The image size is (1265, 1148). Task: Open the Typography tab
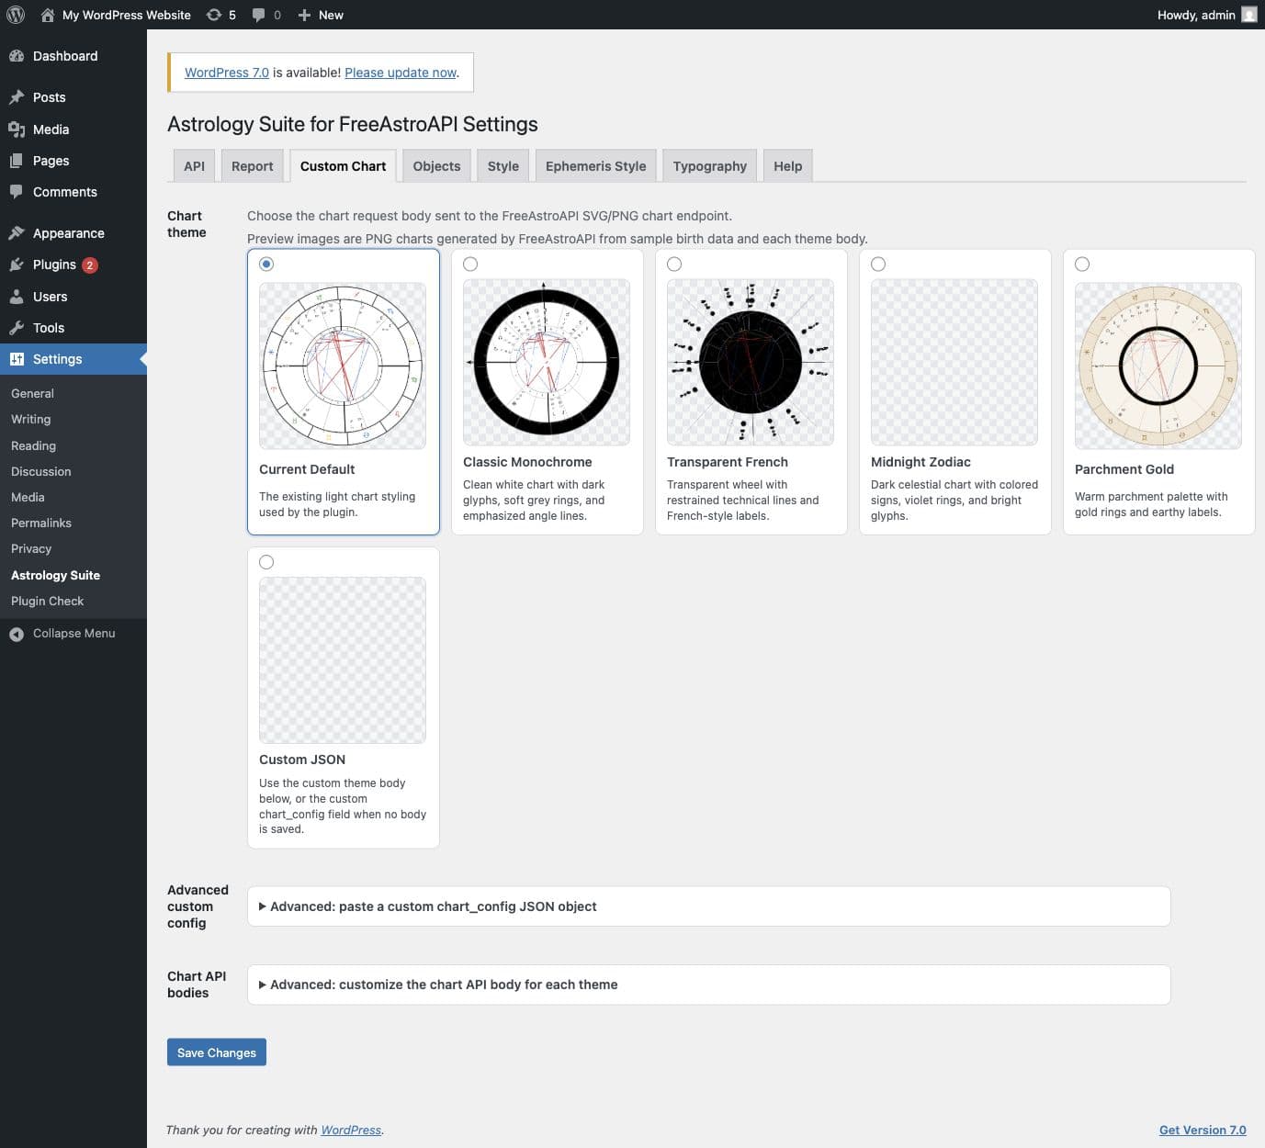pyautogui.click(x=710, y=166)
